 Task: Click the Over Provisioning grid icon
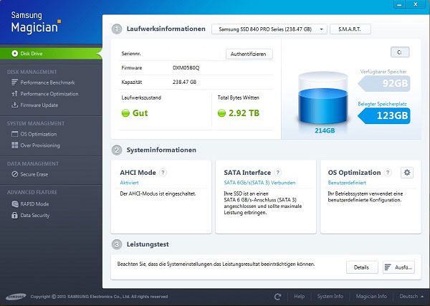[14, 145]
